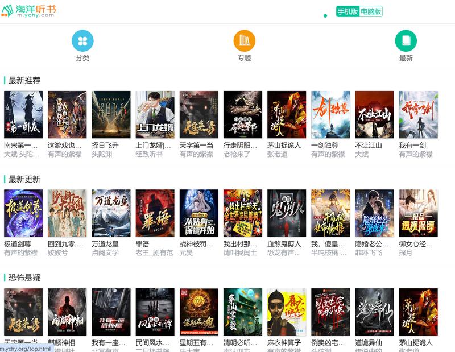Image resolution: width=455 pixels, height=352 pixels.
Task: Click narrator name 元昊
Action: [186, 252]
